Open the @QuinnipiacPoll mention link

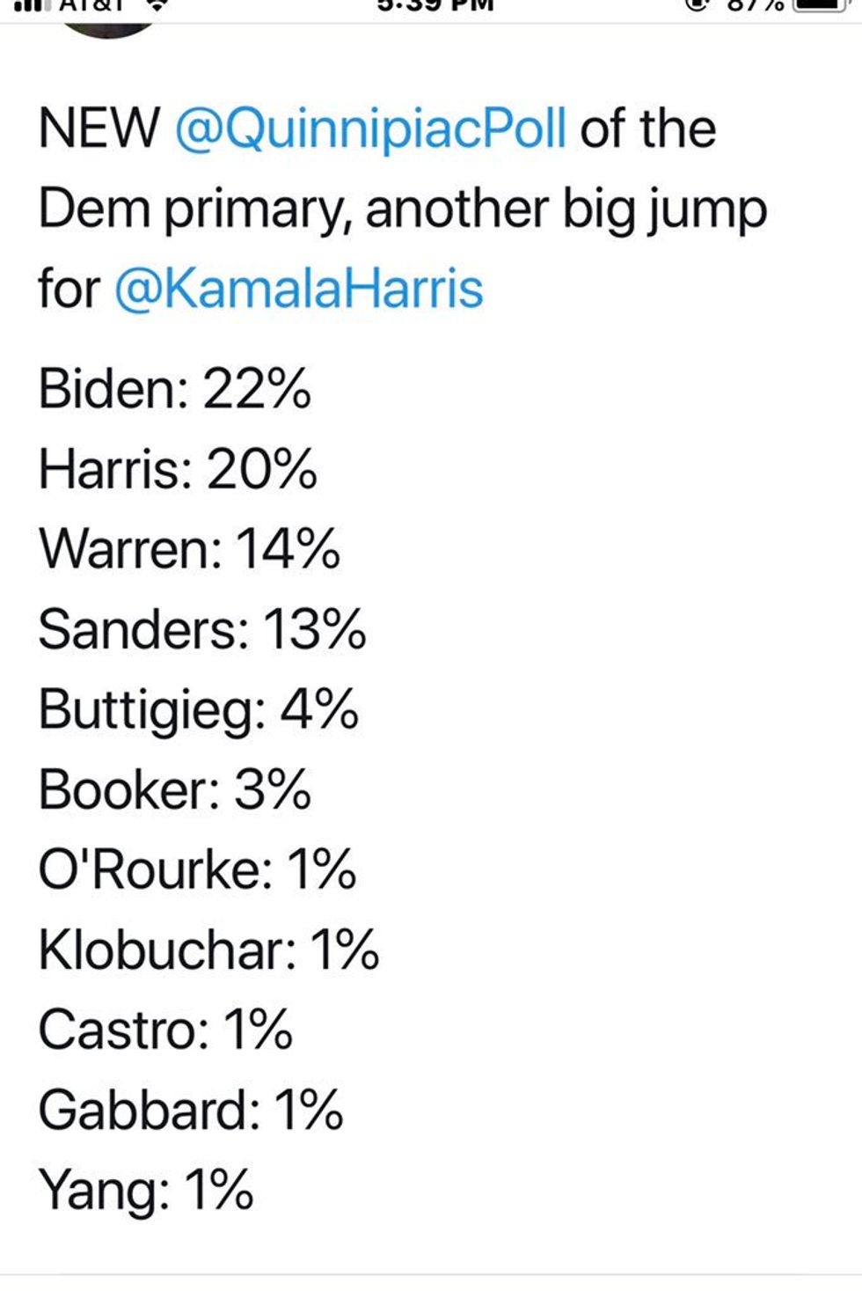coord(370,129)
